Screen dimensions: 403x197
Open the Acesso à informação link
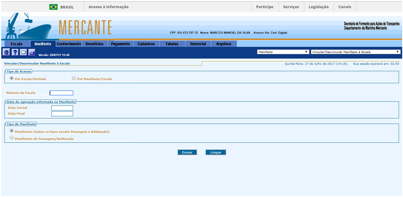[x=108, y=7]
